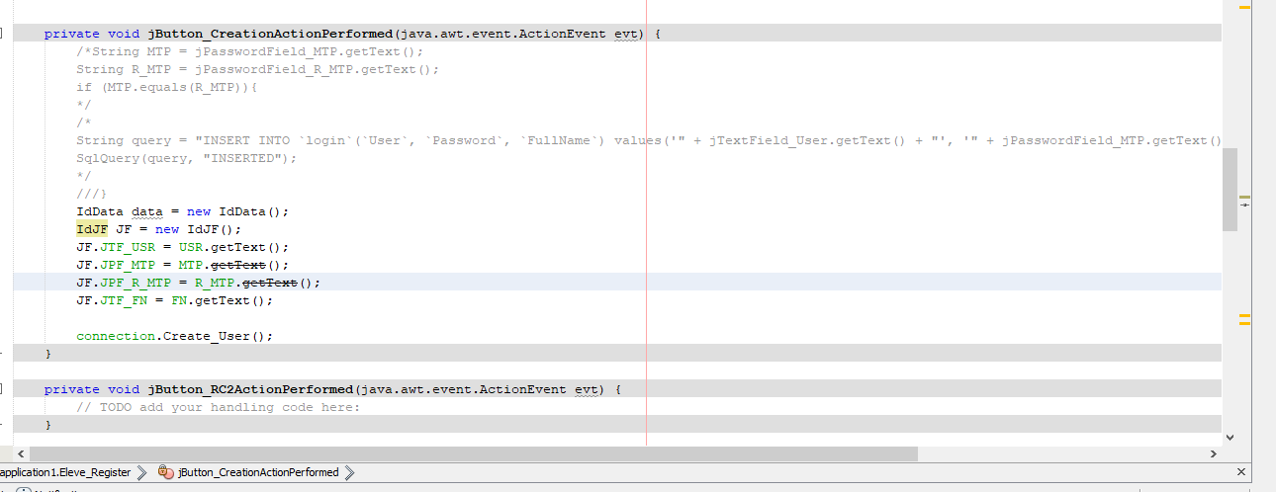The height and width of the screenshot is (492, 1276).
Task: Click the horizontal scrollbar left arrow
Action: [22, 453]
